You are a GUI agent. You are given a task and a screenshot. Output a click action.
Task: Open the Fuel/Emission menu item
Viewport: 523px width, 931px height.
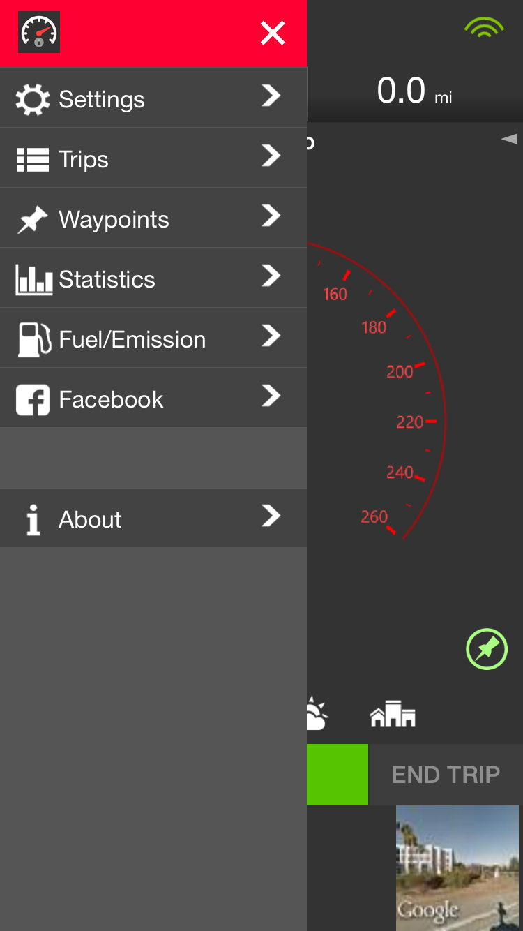click(x=132, y=340)
